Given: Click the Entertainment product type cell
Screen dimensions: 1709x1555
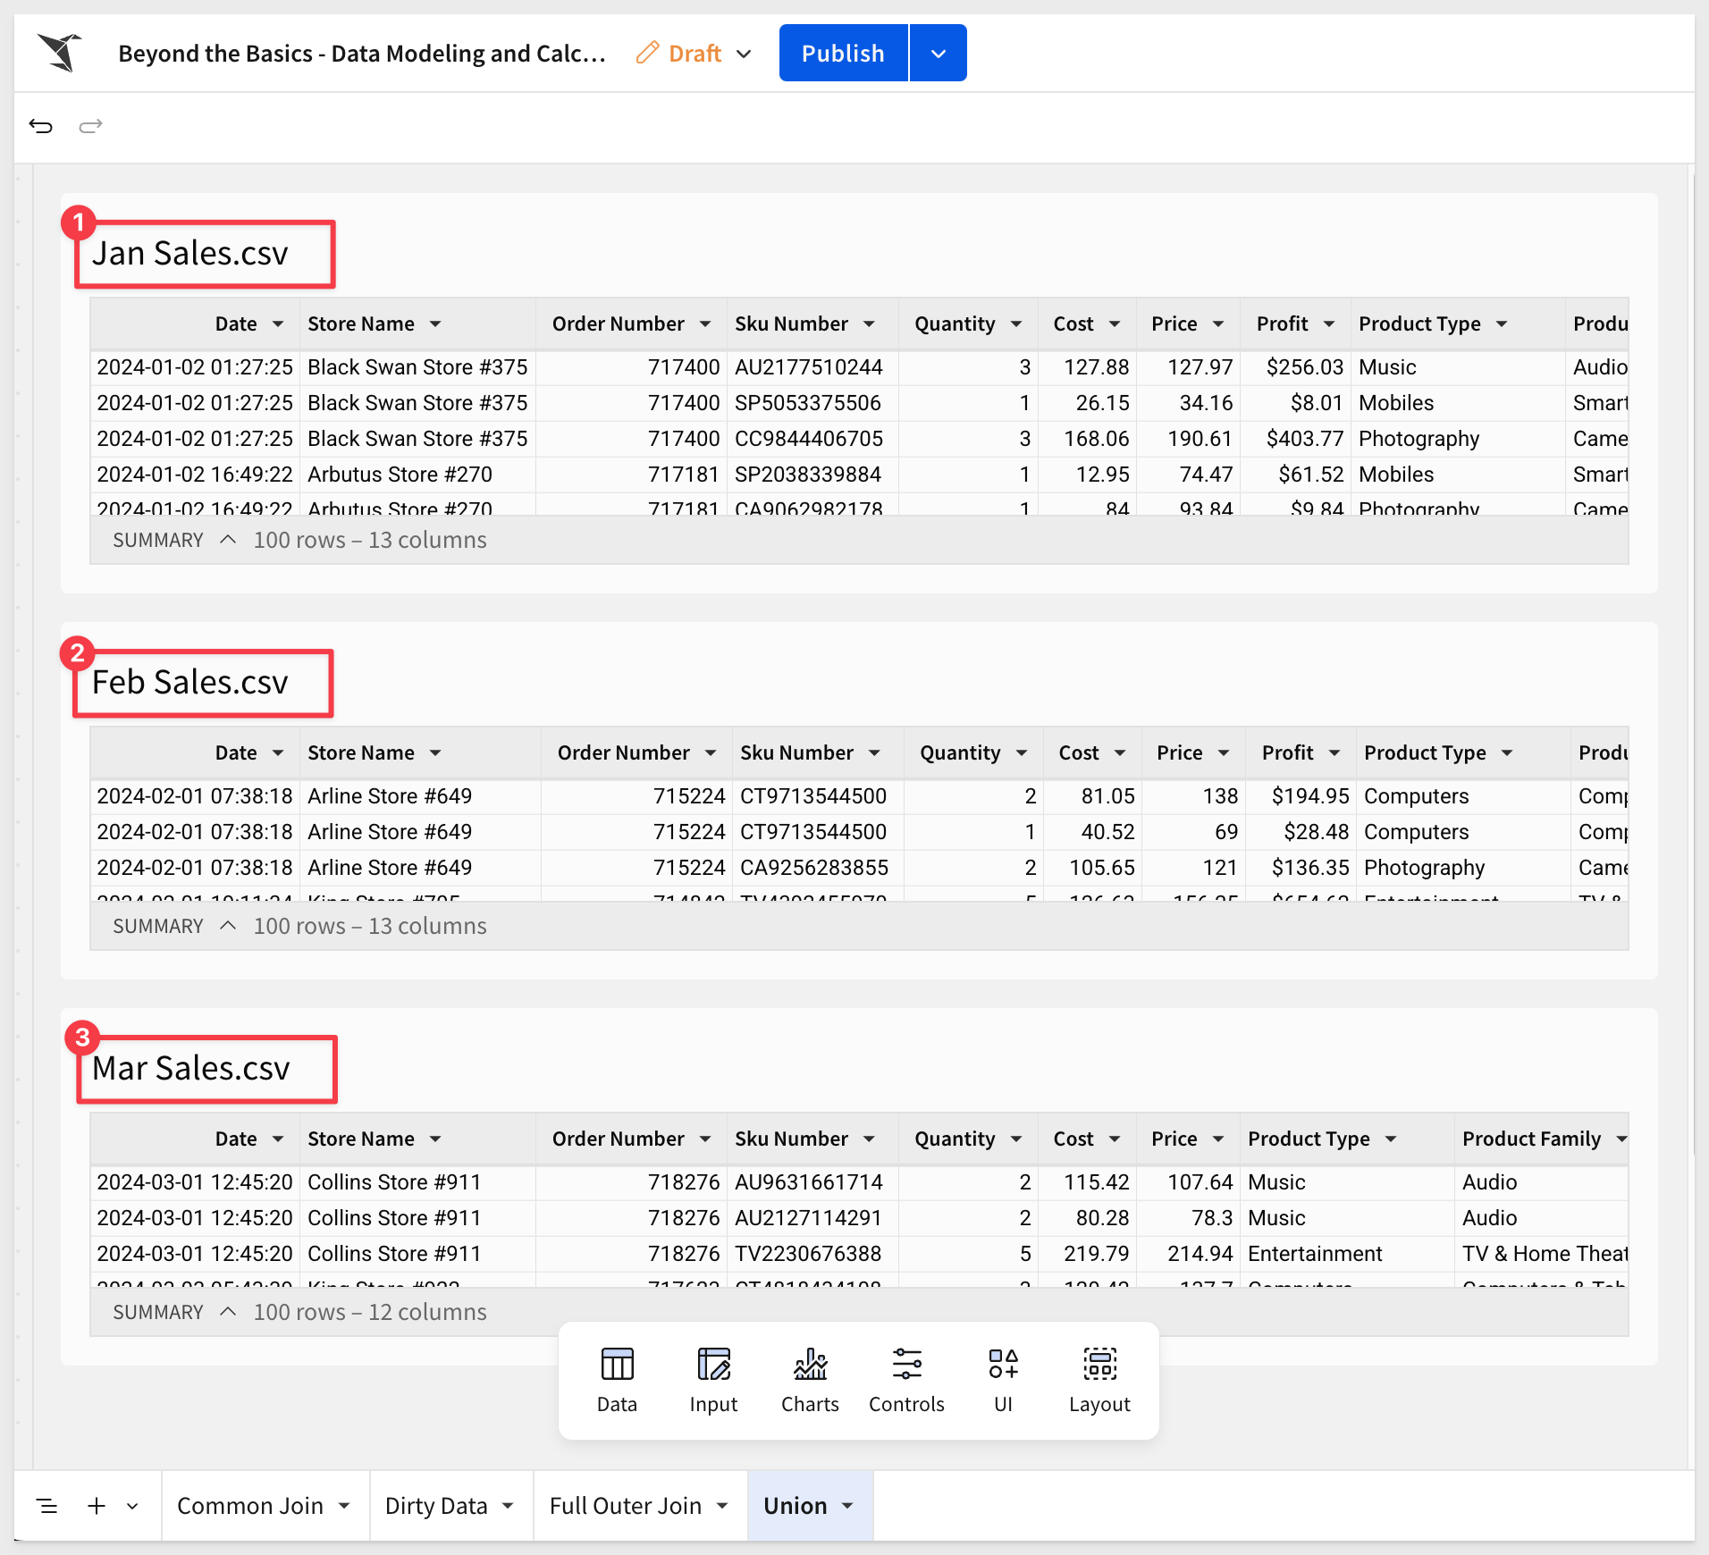Looking at the screenshot, I should tap(1346, 1254).
